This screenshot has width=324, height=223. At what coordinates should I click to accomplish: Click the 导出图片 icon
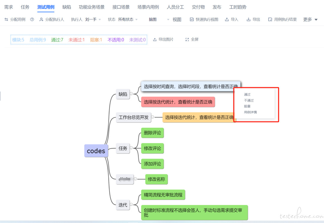coord(154,40)
